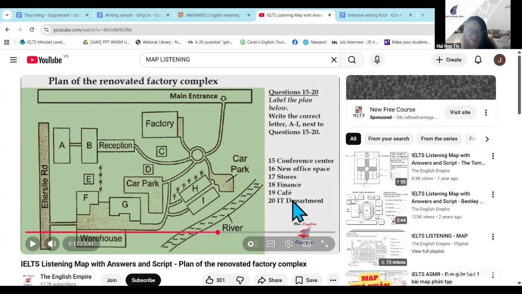Open Chrome apps grid shortcut
This screenshot has width=522, height=294.
tap(7, 42)
